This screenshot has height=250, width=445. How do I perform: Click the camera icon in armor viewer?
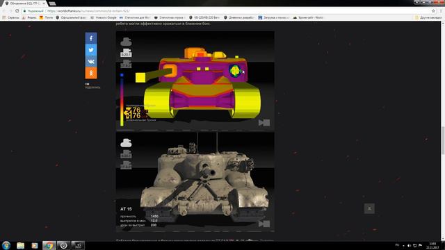[x=264, y=122]
